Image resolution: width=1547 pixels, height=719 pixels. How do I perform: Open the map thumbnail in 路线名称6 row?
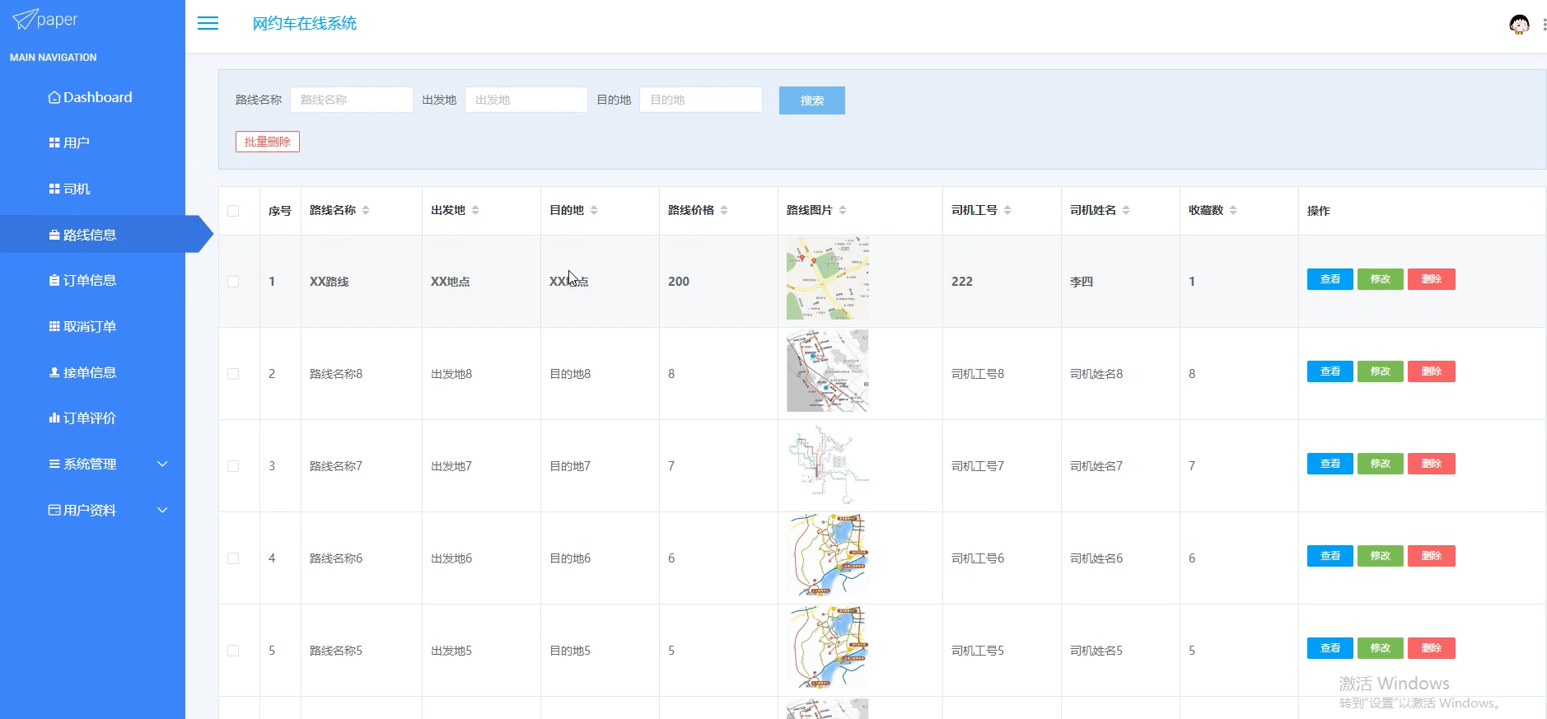point(828,555)
